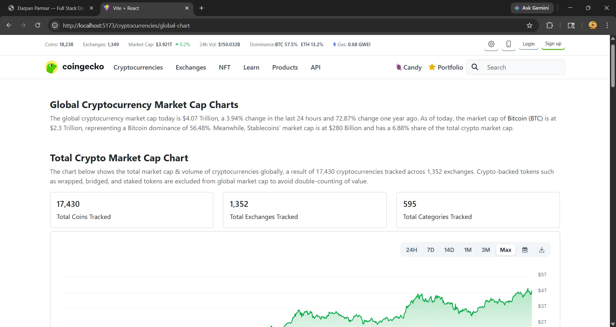Click Market Cap $3.921T value
Image resolution: width=616 pixels, height=327 pixels.
164,45
